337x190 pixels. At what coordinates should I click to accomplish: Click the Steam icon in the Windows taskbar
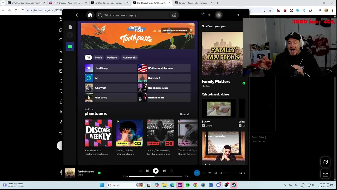click(234, 185)
